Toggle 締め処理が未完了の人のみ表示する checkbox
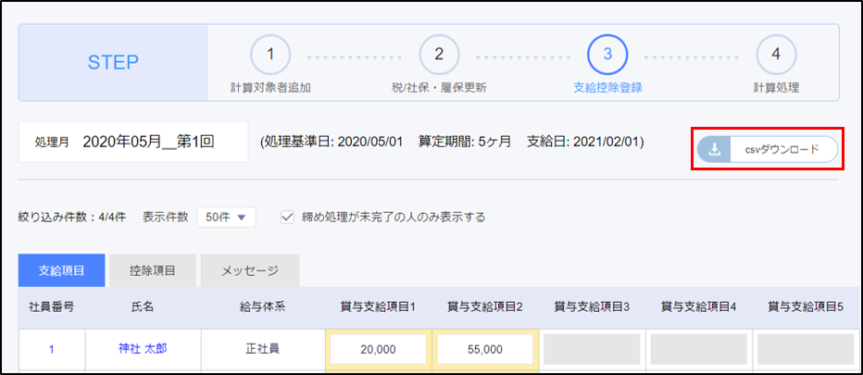The image size is (863, 375). 288,217
